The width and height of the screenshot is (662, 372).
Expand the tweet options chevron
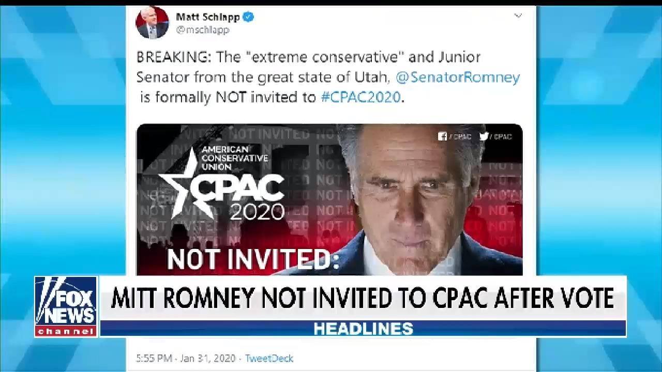(x=518, y=16)
